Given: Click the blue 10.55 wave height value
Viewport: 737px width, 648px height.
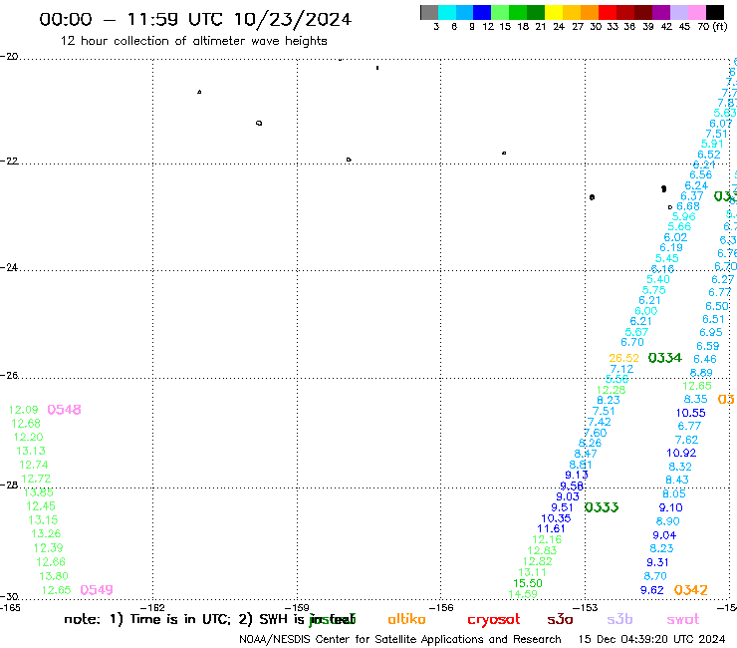Looking at the screenshot, I should (691, 413).
